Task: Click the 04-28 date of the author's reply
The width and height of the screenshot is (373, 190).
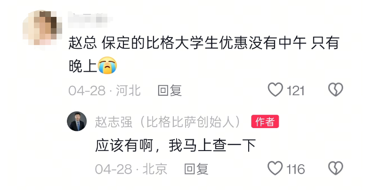Action: coord(114,169)
